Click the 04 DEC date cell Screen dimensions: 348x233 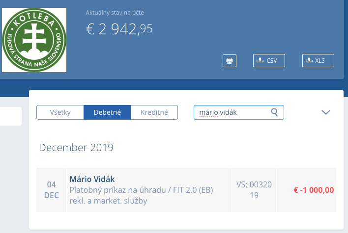click(x=52, y=190)
